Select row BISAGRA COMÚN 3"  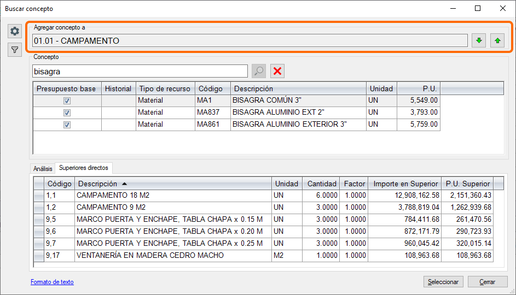236,101
